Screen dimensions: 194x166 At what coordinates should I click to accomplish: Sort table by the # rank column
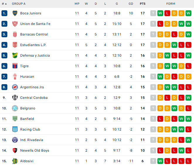(4, 4)
